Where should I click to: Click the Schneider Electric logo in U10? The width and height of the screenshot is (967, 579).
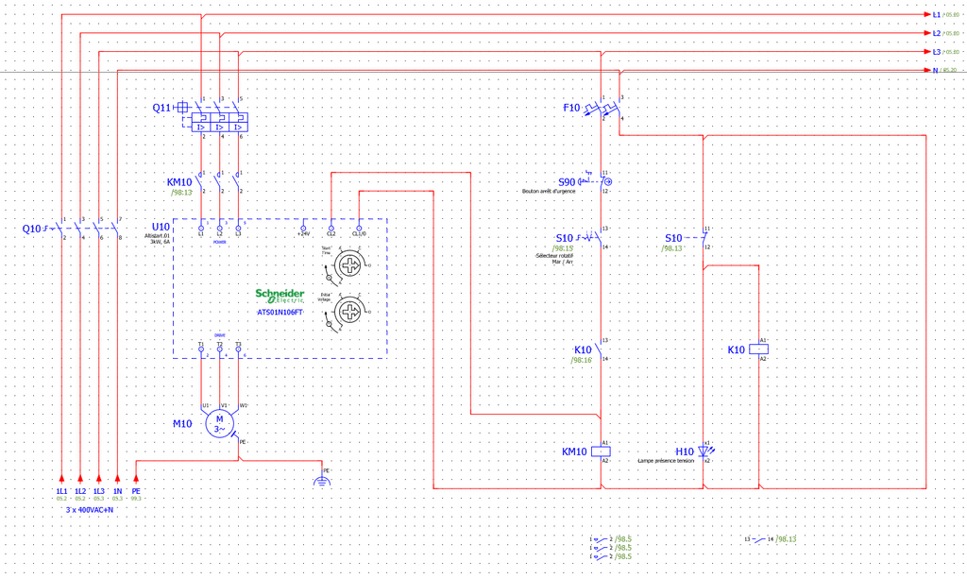[x=280, y=295]
